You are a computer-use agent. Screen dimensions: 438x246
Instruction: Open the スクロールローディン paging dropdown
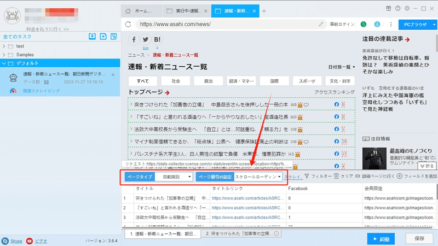(x=258, y=177)
